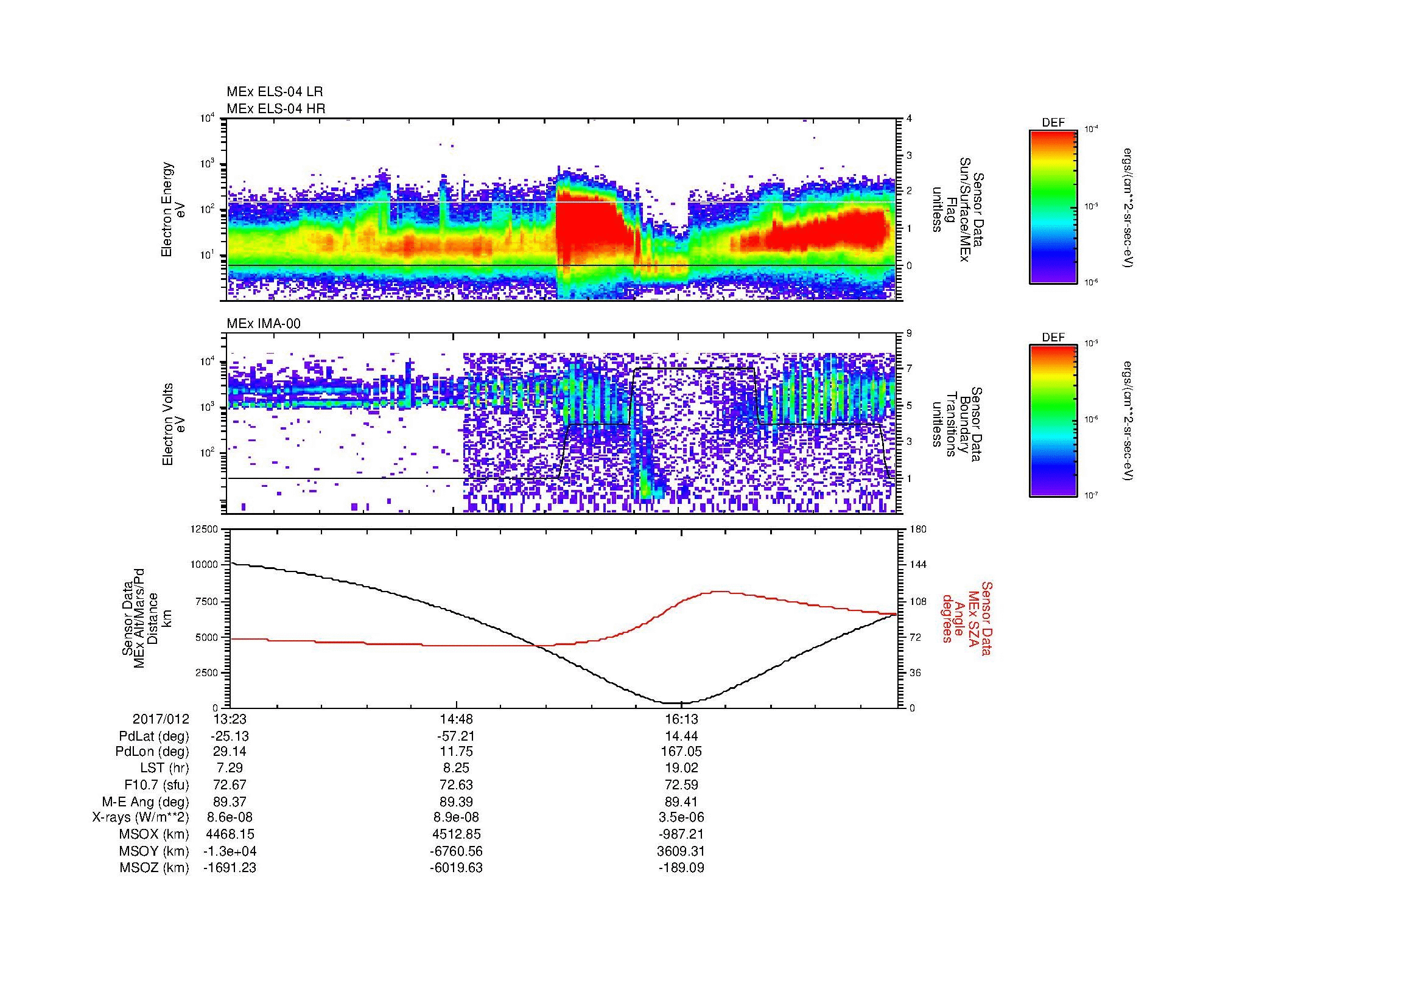The width and height of the screenshot is (1424, 1006).
Task: Click the 10000 tick on the altitude axis
Action: pos(204,565)
